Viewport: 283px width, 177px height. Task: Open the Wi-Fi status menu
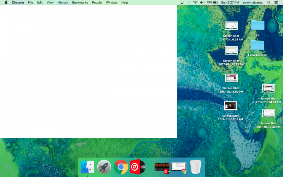(x=195, y=2)
